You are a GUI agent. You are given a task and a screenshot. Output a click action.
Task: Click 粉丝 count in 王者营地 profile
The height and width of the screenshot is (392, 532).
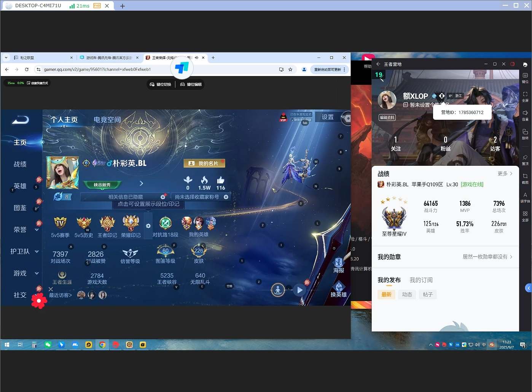click(x=446, y=144)
